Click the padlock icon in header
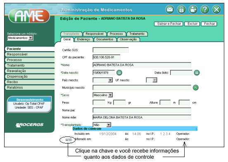This screenshot has width=228, height=162. [x=181, y=9]
